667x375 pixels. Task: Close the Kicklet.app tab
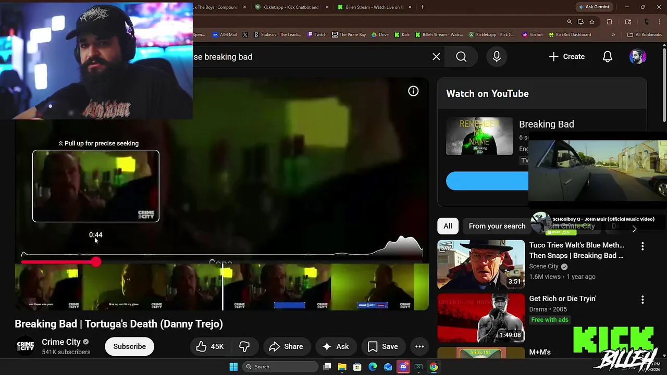[327, 7]
